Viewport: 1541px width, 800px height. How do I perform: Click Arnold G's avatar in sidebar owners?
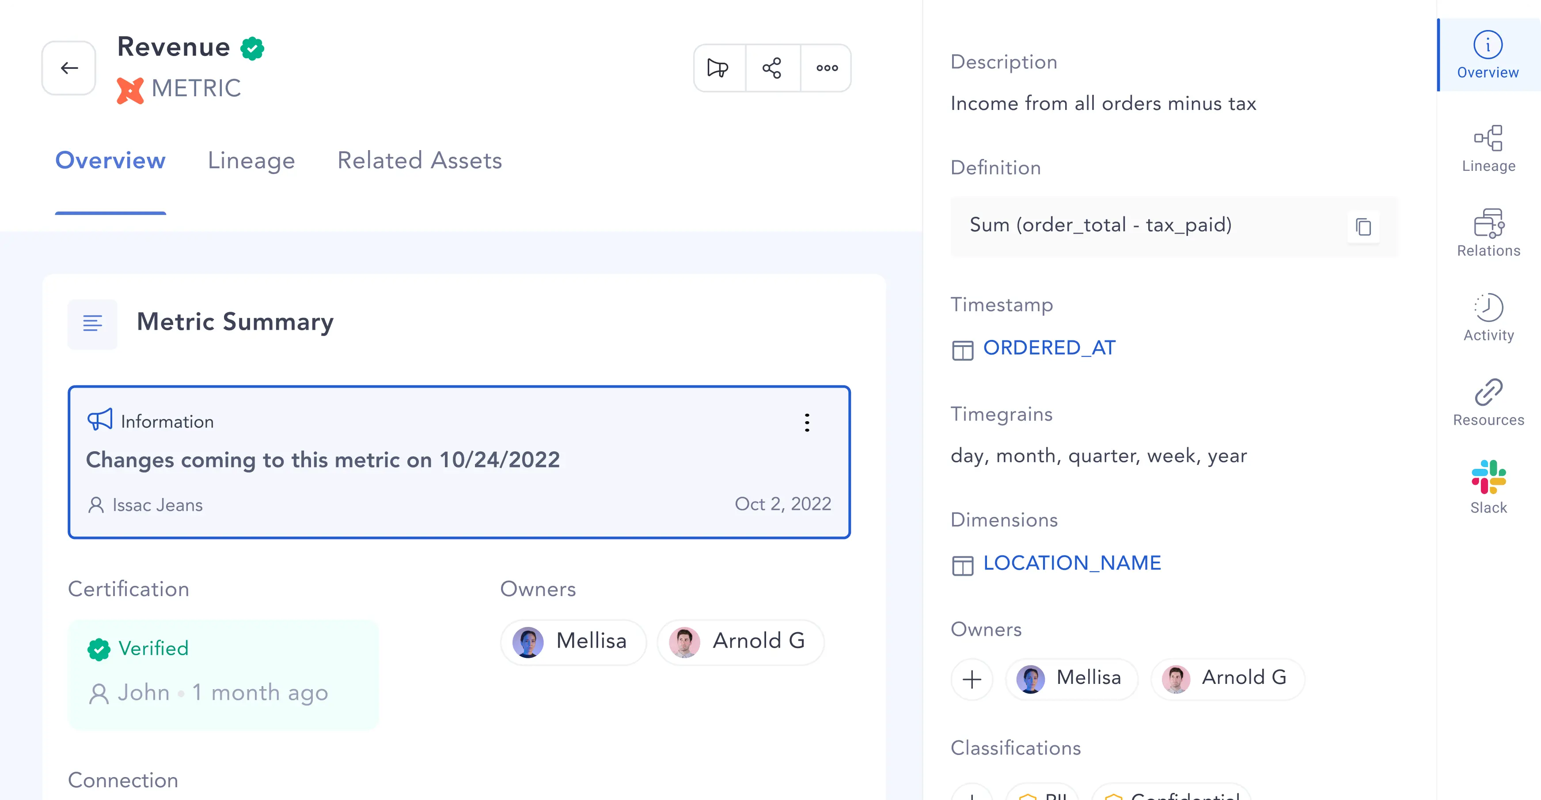[1176, 679]
